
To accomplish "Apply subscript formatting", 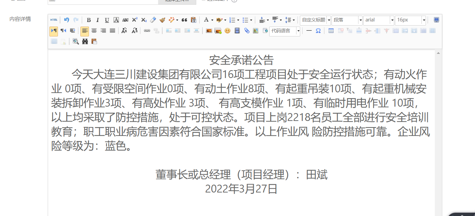I will pyautogui.click(x=144, y=20).
